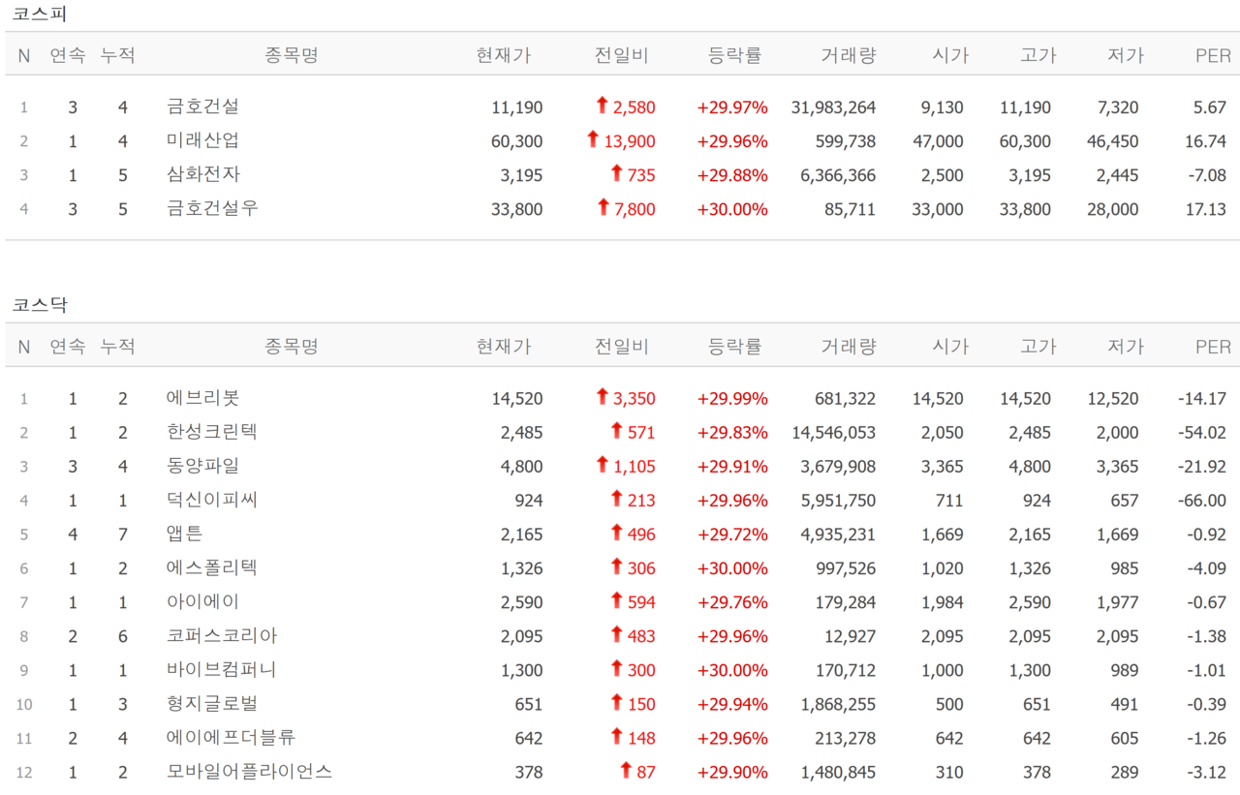
Task: Click 삼화전자 upper-limit arrow icon beside 735
Action: pos(616,172)
